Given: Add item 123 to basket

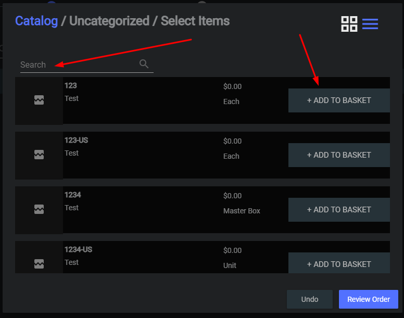Looking at the screenshot, I should click(339, 100).
